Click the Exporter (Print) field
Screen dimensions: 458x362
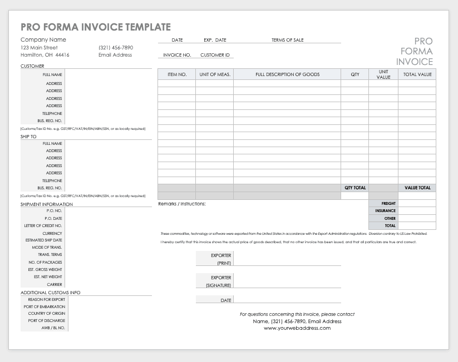coord(287,259)
